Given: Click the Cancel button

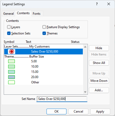Looking at the screenshot, I should pos(78,111).
